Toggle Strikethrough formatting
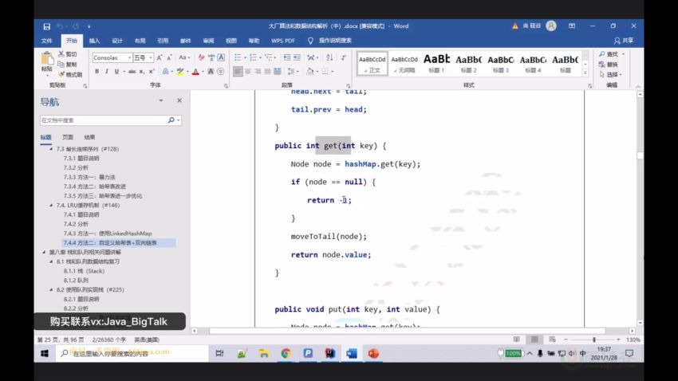Viewport: 678px width, 381px height. 132,71
